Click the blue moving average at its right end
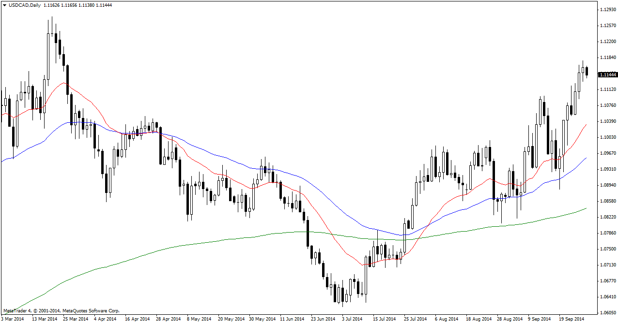Image resolution: width=618 pixels, height=323 pixels. point(586,158)
